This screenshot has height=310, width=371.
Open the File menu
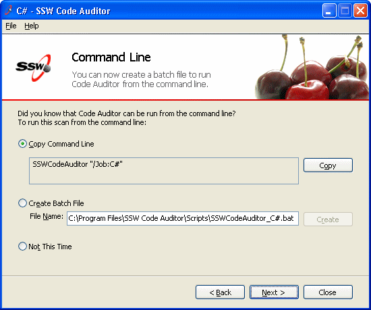[x=11, y=26]
